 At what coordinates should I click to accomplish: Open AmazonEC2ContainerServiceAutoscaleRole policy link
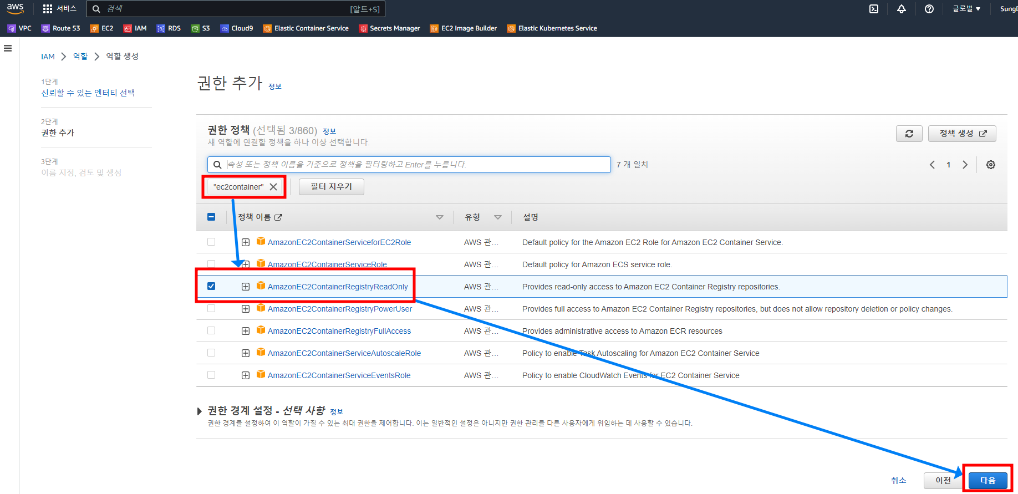[344, 353]
